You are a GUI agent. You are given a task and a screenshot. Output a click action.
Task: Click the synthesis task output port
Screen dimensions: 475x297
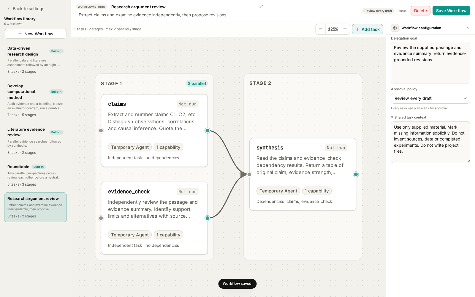(356, 174)
